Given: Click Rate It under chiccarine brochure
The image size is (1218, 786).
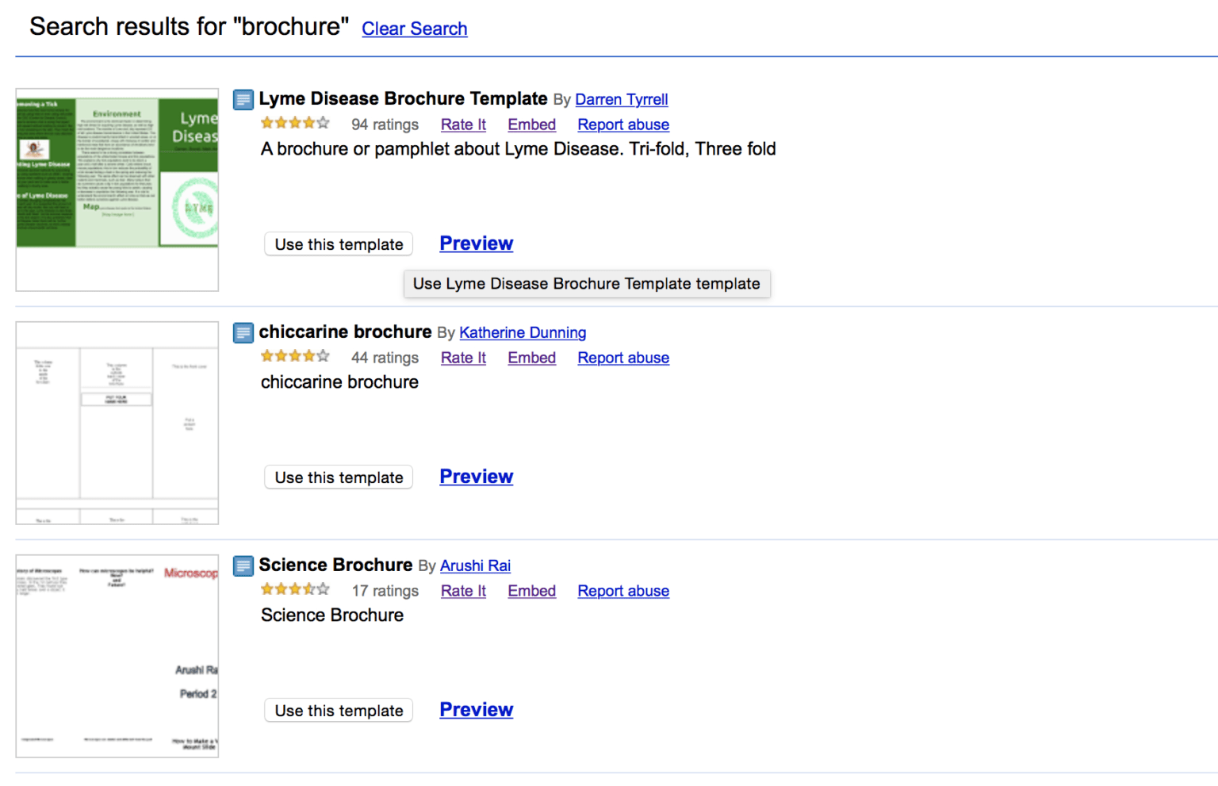Looking at the screenshot, I should pyautogui.click(x=463, y=358).
